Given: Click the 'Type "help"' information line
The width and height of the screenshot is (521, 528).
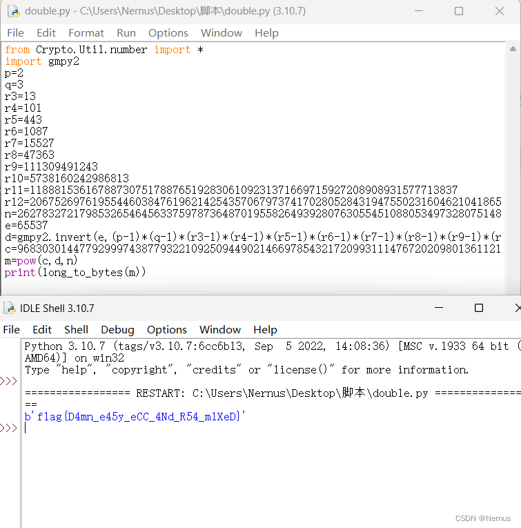Looking at the screenshot, I should point(247,370).
